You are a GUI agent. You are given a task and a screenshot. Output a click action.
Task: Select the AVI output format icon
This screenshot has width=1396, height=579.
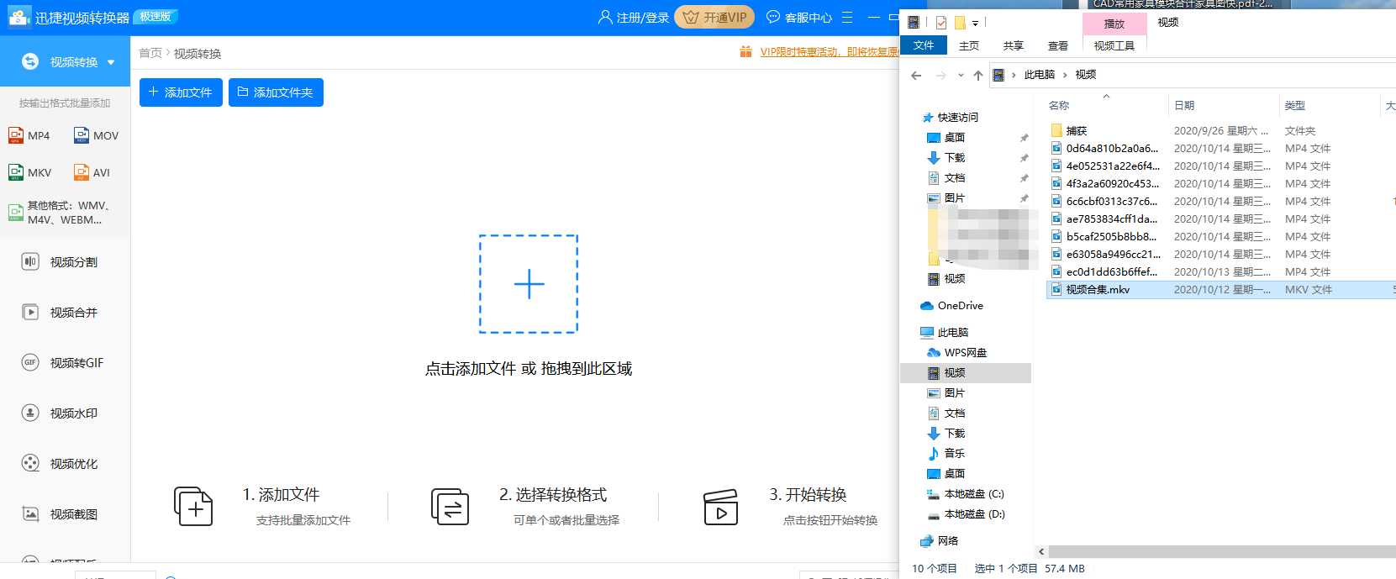82,172
